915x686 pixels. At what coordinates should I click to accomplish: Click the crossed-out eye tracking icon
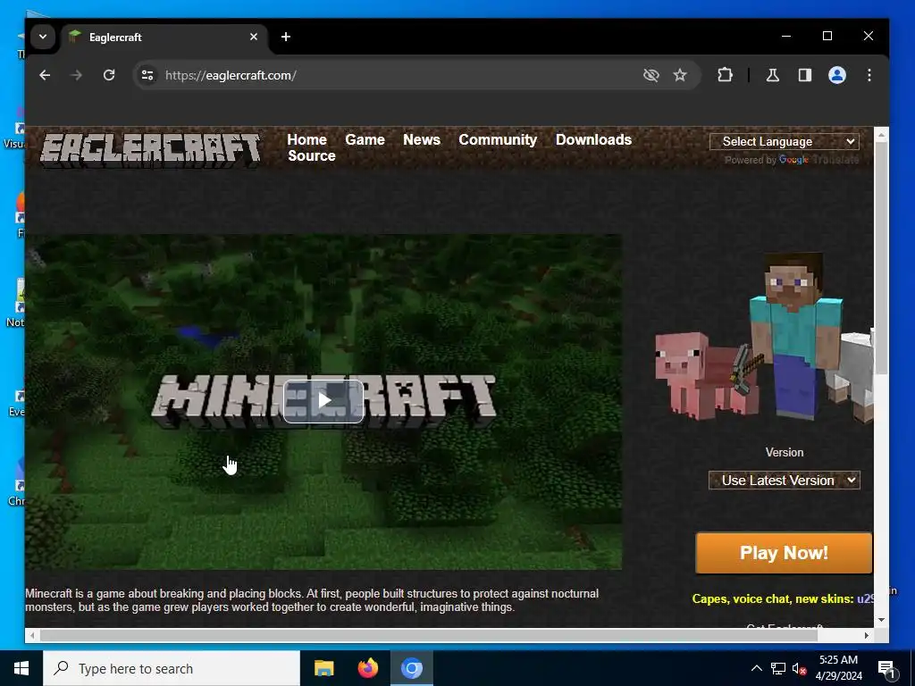(x=651, y=75)
